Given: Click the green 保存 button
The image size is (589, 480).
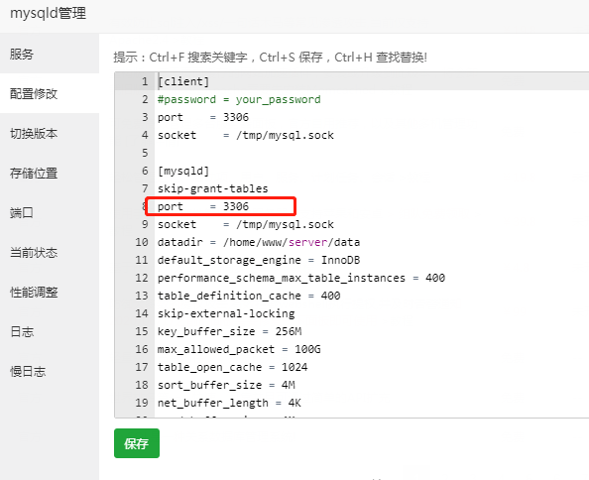Looking at the screenshot, I should pyautogui.click(x=137, y=443).
